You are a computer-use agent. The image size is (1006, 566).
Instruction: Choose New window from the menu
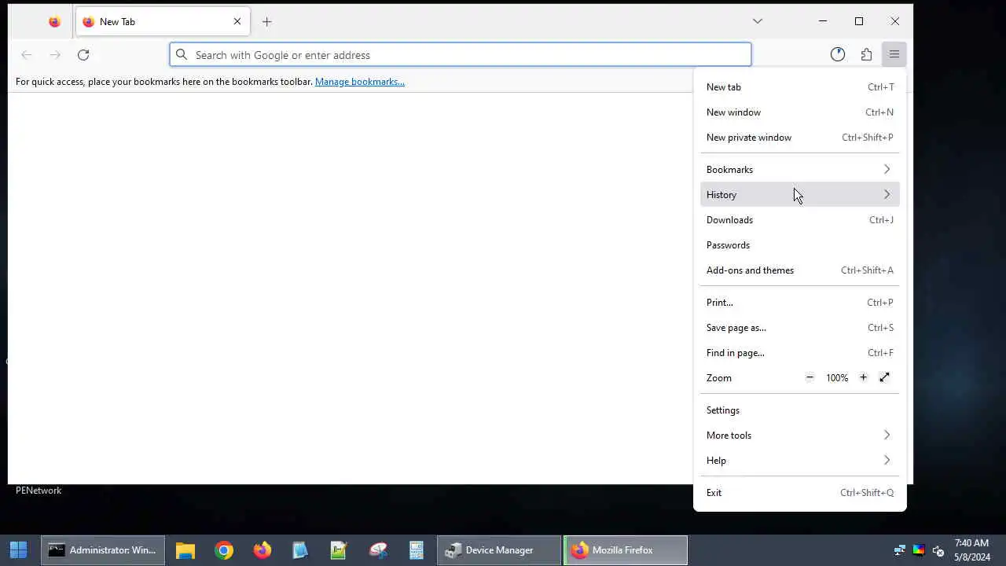(800, 112)
